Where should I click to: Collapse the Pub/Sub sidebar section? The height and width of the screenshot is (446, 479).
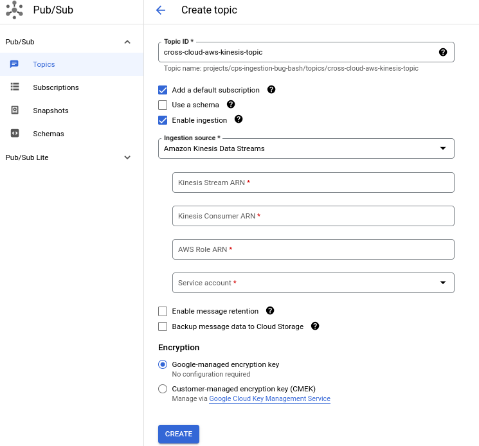pos(127,42)
